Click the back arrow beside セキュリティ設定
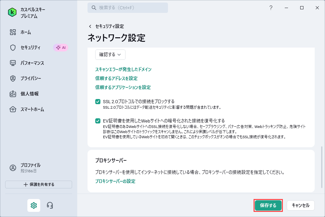325x217 pixels. 90,26
